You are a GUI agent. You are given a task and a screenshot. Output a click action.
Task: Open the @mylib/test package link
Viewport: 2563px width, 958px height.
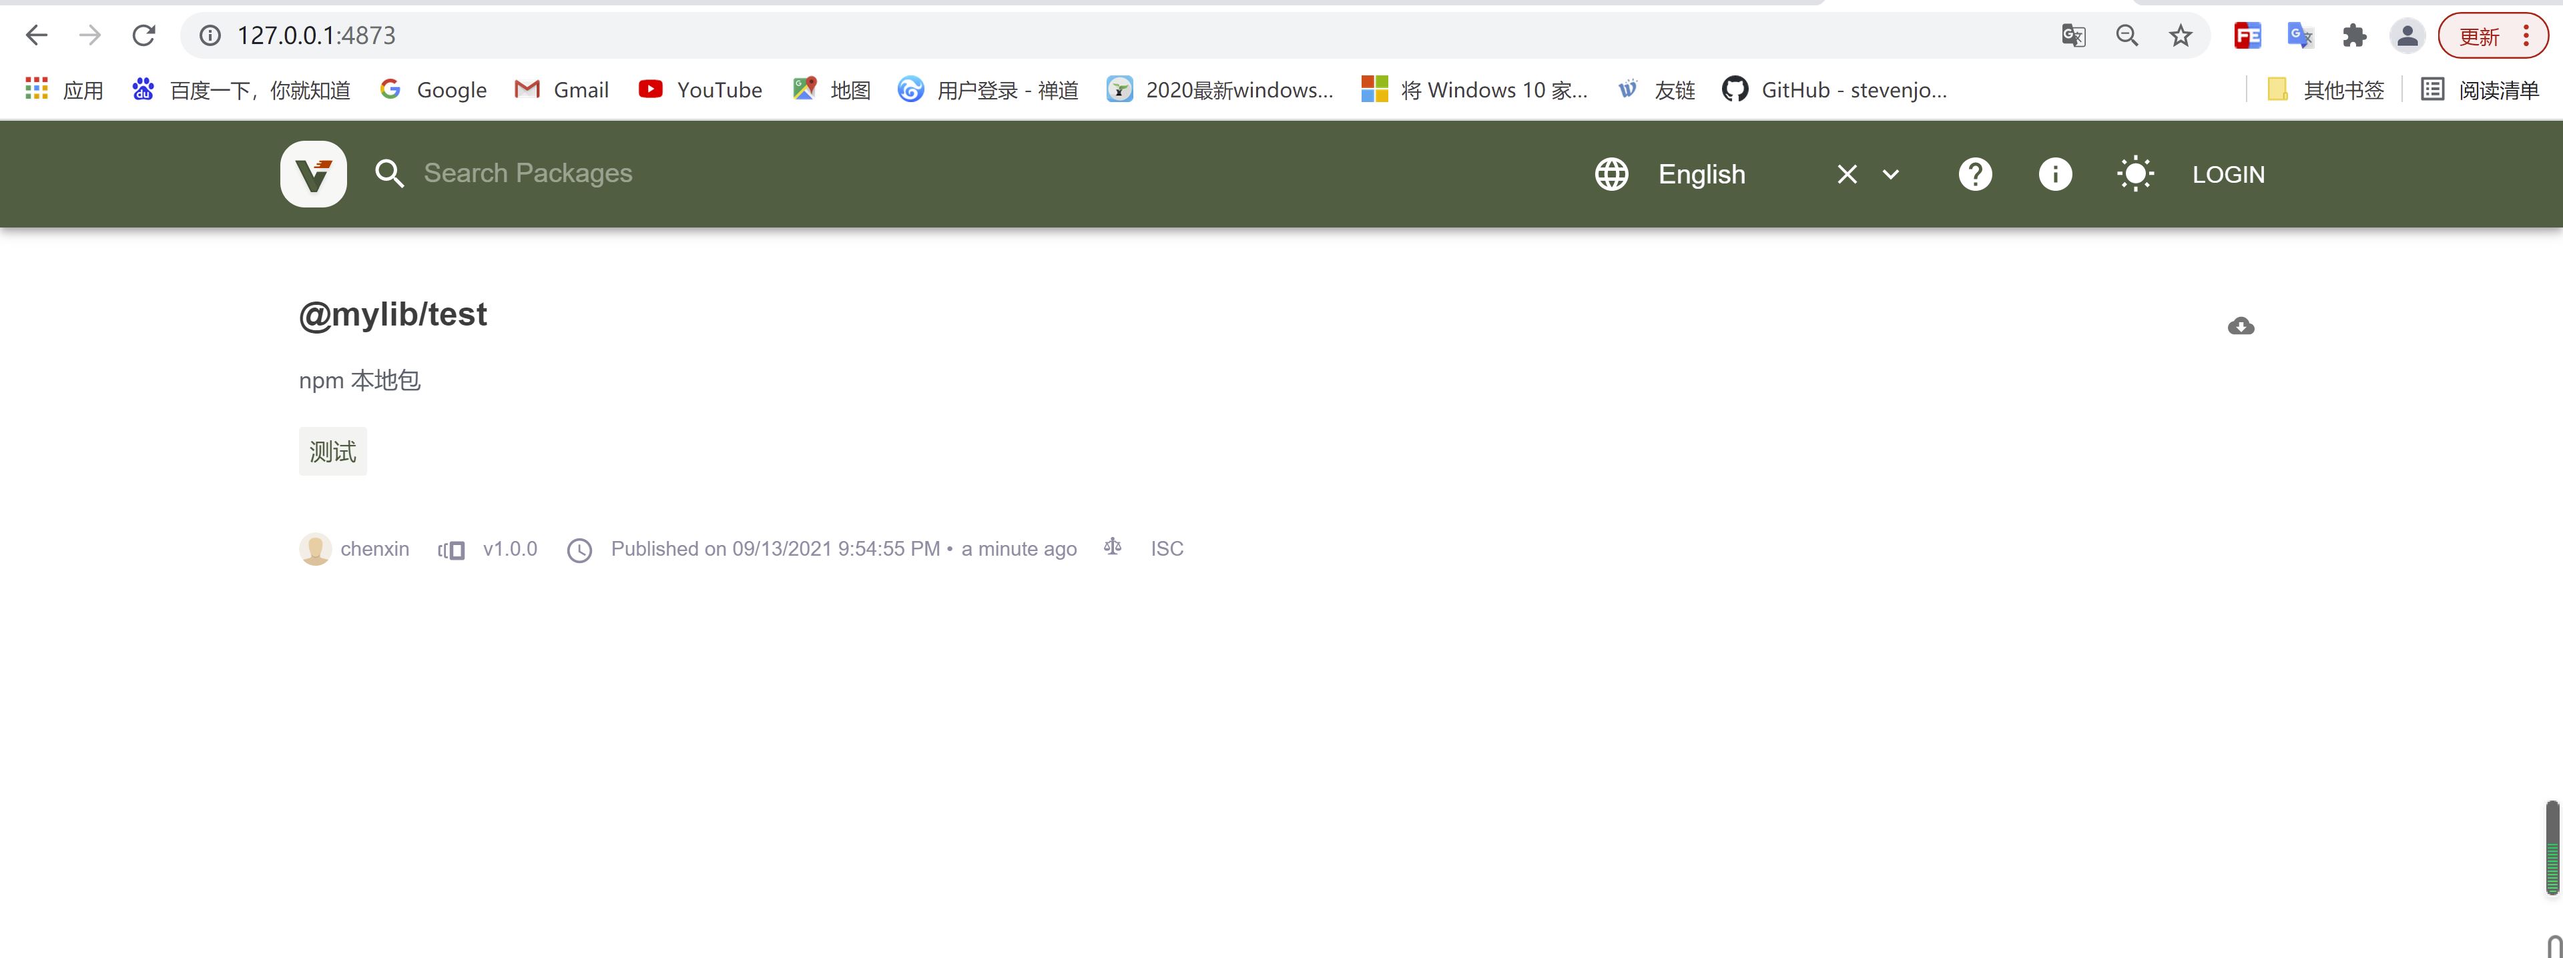tap(393, 314)
